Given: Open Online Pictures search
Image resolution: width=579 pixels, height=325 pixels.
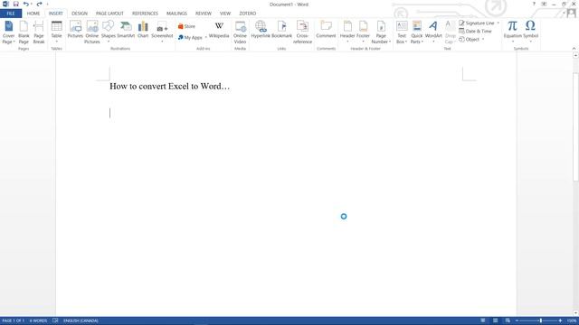Looking at the screenshot, I should pos(92,32).
